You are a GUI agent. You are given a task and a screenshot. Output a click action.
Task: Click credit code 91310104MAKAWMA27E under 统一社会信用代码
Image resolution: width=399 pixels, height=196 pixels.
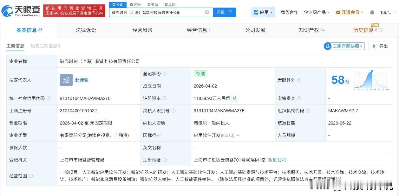pyautogui.click(x=85, y=98)
